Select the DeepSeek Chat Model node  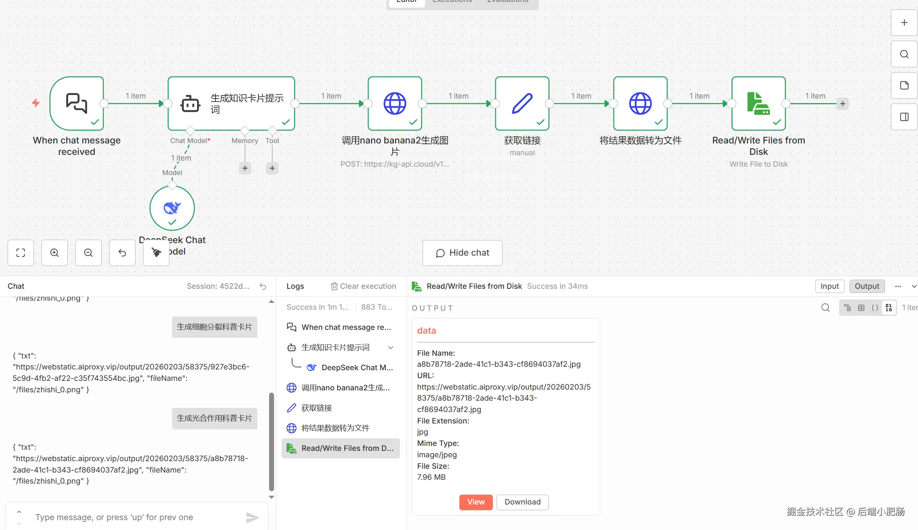[172, 208]
